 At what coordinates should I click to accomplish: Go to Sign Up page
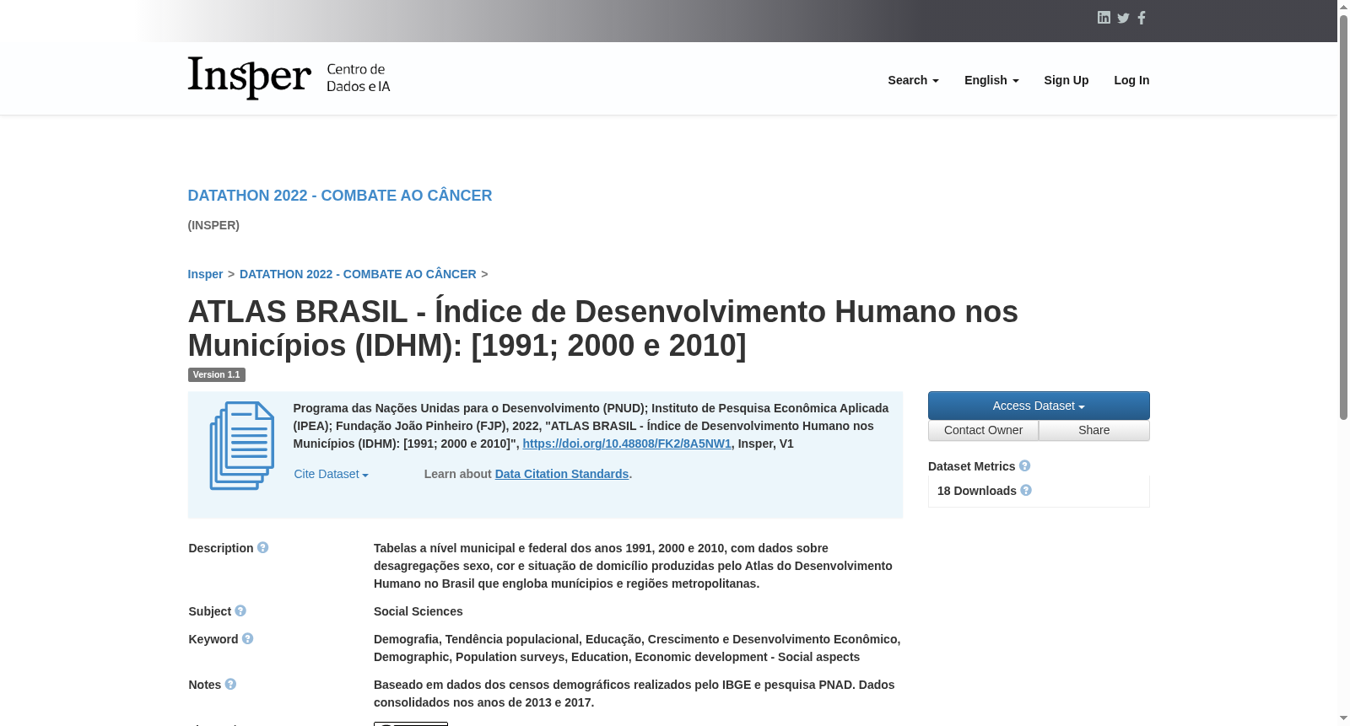coord(1066,80)
